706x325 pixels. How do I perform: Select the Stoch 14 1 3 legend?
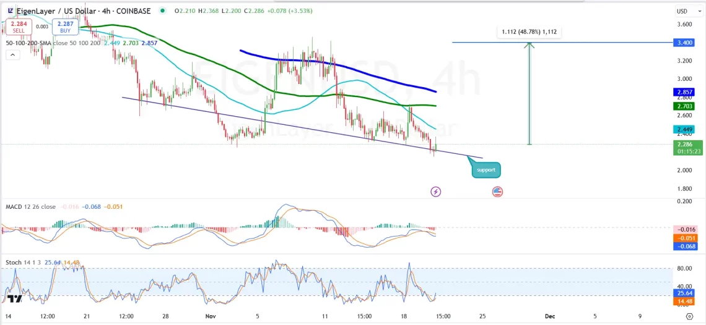24,263
